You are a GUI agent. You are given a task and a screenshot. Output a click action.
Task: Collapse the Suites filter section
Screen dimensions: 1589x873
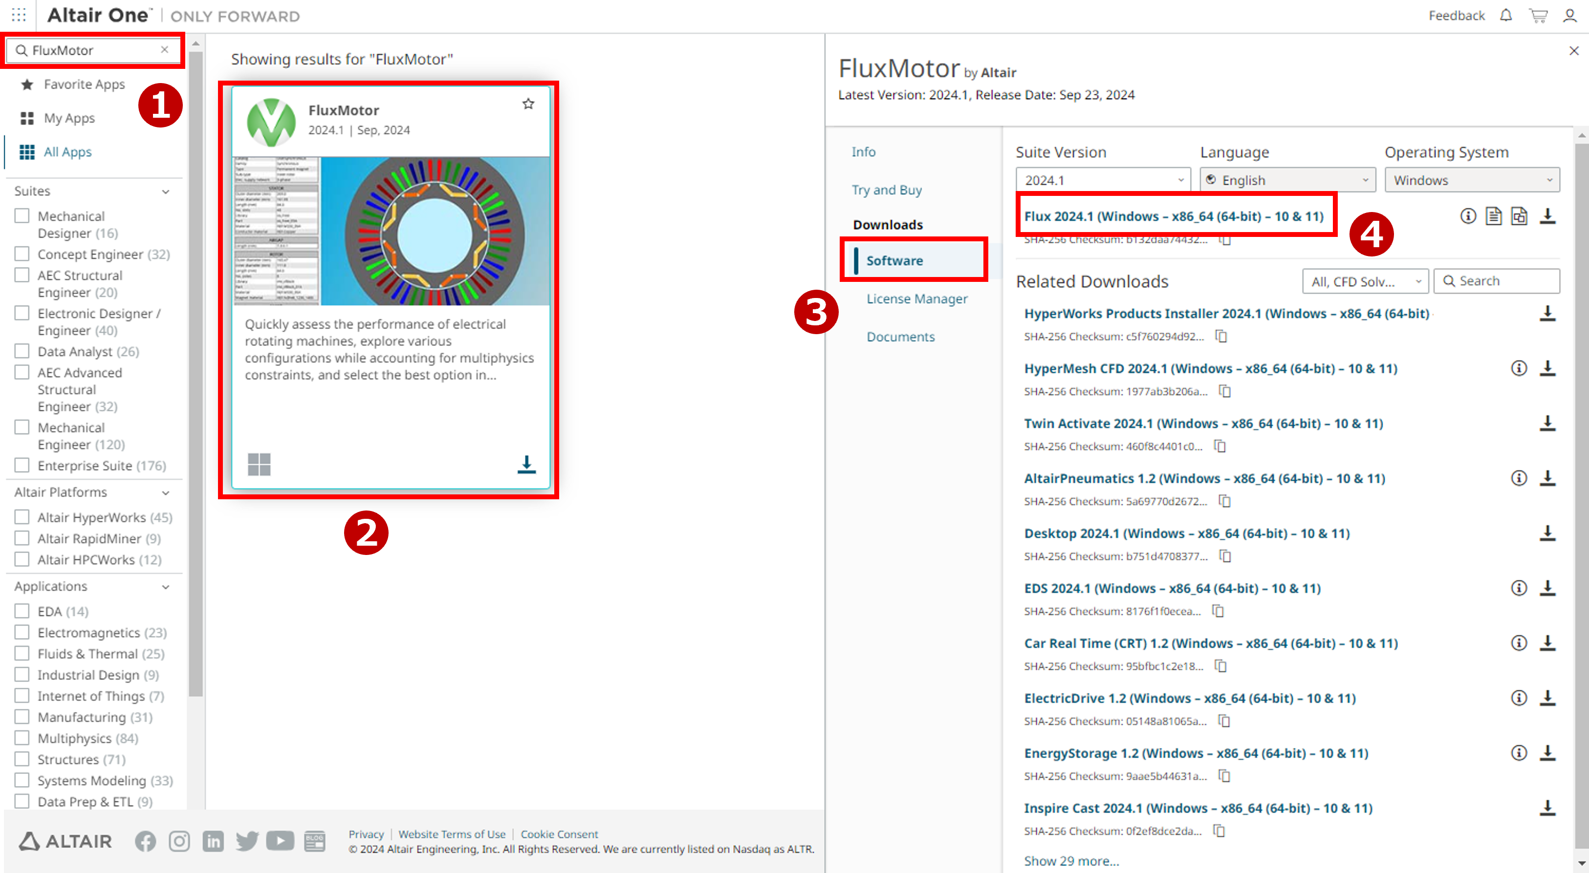click(x=165, y=191)
